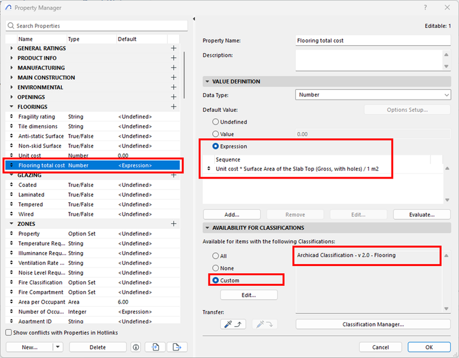
Task: Select None classifications radio button
Action: (215, 268)
